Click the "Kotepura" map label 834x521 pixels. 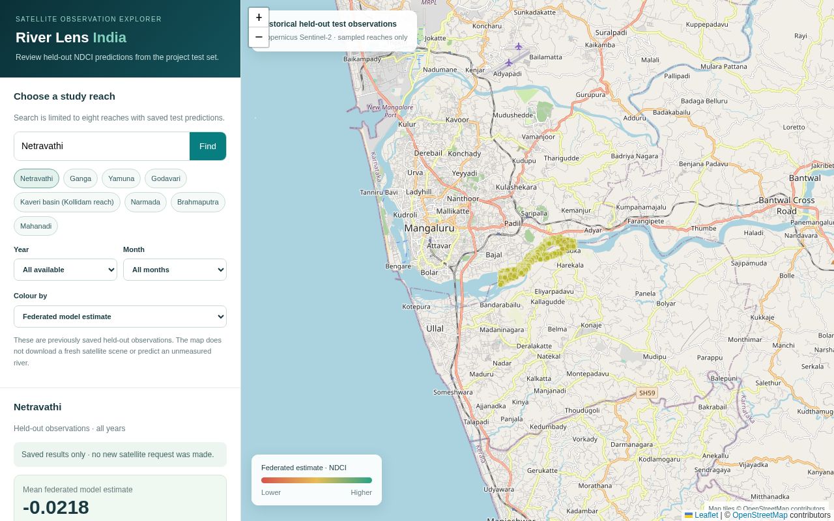click(x=416, y=307)
